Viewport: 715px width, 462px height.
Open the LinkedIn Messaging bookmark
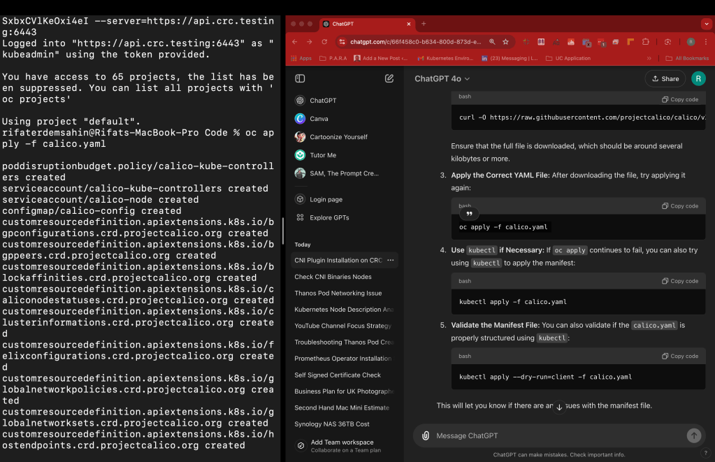coord(510,58)
